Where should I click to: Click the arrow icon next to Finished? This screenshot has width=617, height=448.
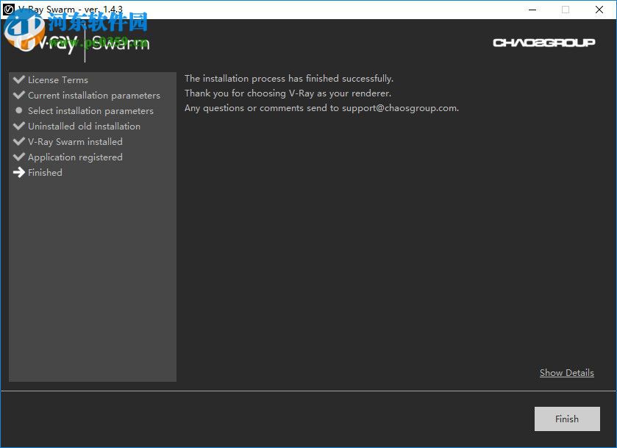(x=18, y=172)
